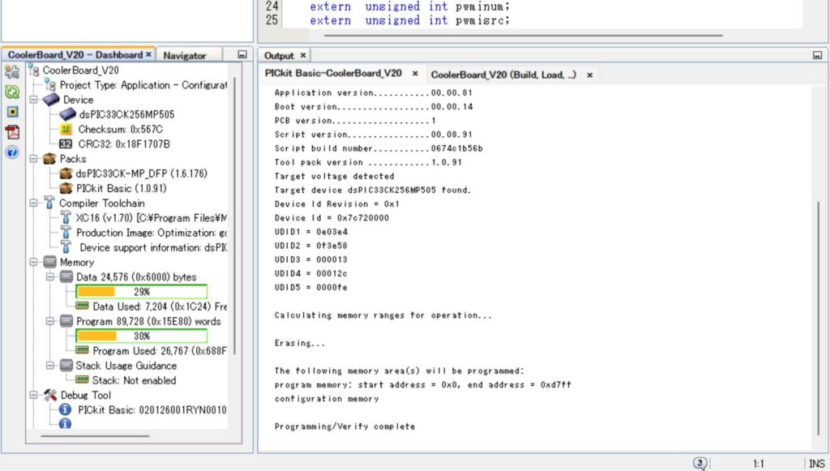Click the toolchain icon beside XC16 (v1.70)
This screenshot has width=830, height=471.
click(x=66, y=217)
